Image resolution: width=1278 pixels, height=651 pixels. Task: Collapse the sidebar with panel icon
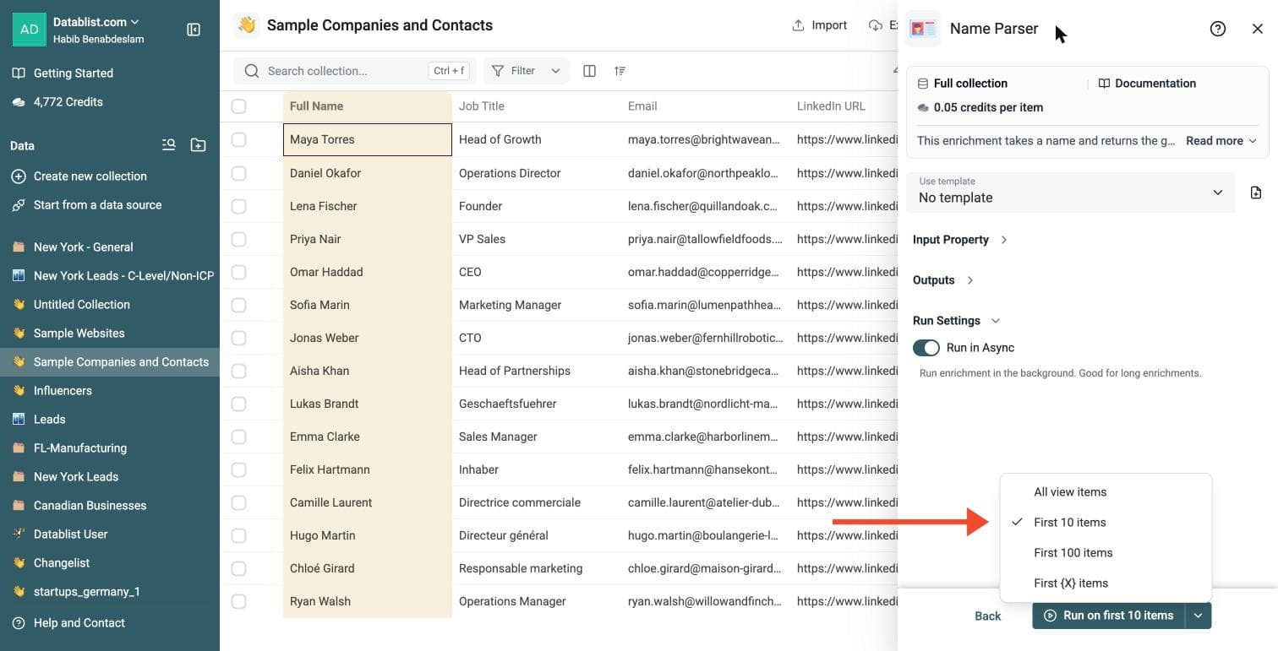(x=194, y=30)
